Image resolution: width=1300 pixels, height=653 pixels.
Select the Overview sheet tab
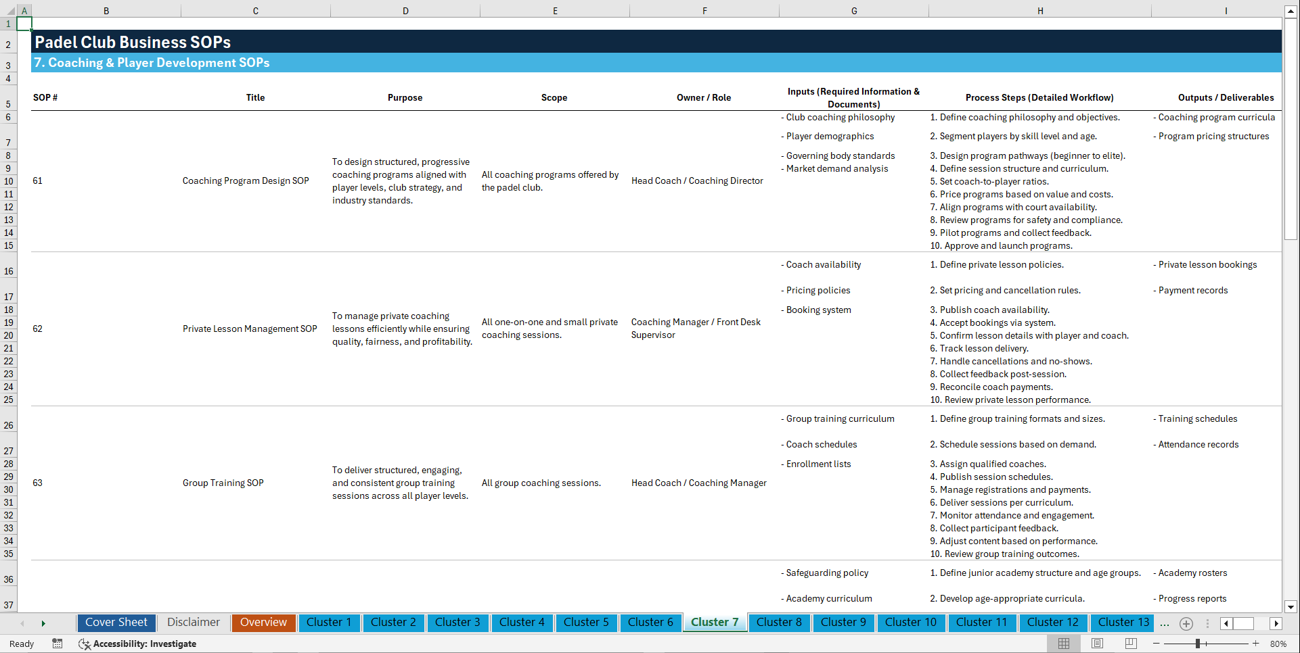coord(263,622)
